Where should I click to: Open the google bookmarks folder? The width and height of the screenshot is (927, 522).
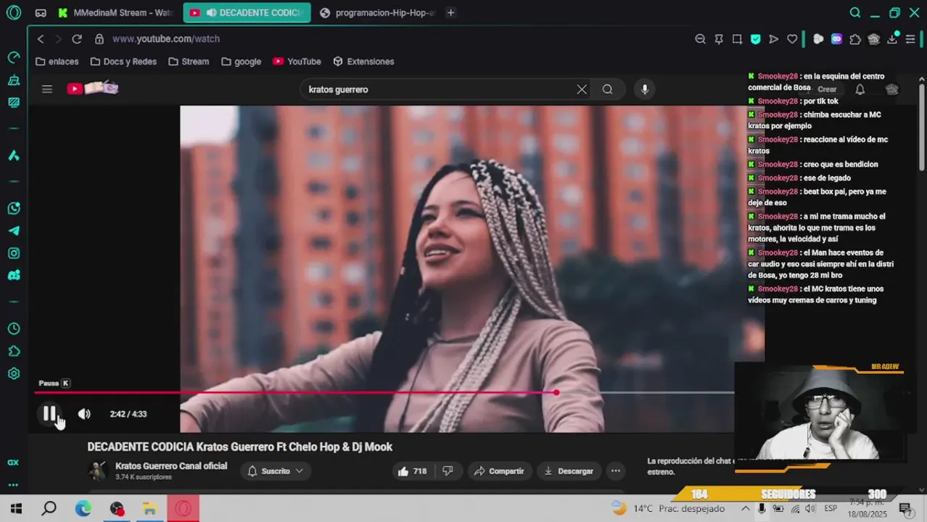coord(241,62)
